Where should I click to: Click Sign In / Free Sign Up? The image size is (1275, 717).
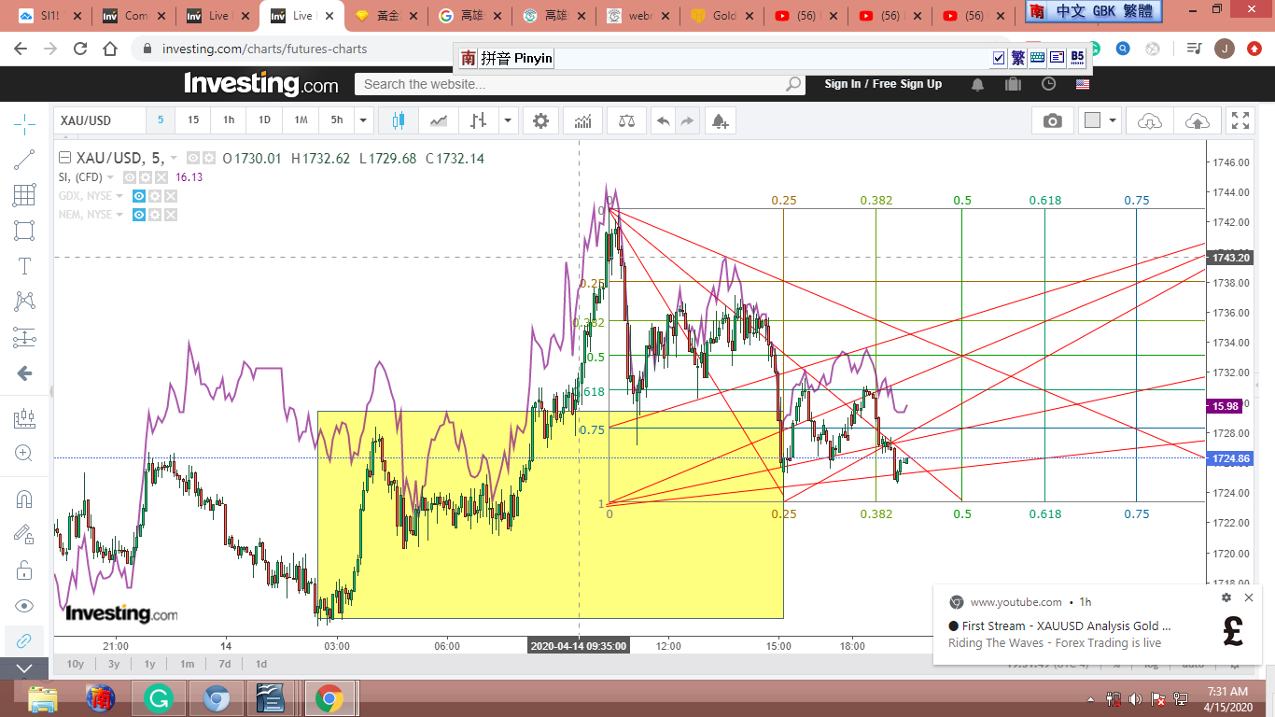tap(882, 84)
